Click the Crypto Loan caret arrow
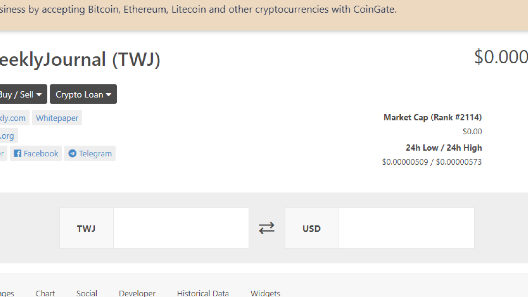Screen dimensions: 528x297 (109, 95)
